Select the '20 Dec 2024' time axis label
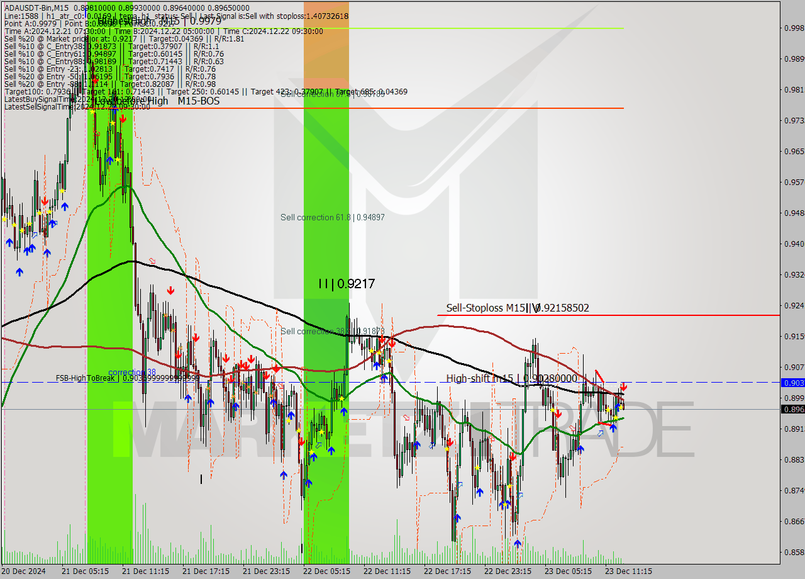The width and height of the screenshot is (805, 579). point(24,571)
